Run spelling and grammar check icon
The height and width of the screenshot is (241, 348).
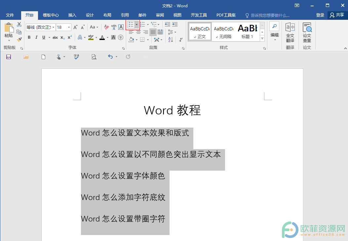pos(76,57)
